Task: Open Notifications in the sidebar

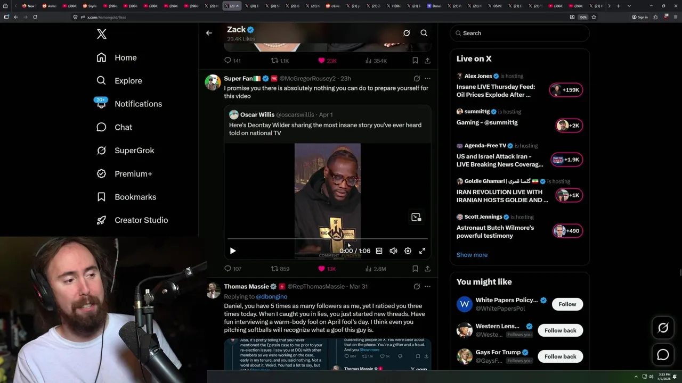Action: [x=129, y=104]
